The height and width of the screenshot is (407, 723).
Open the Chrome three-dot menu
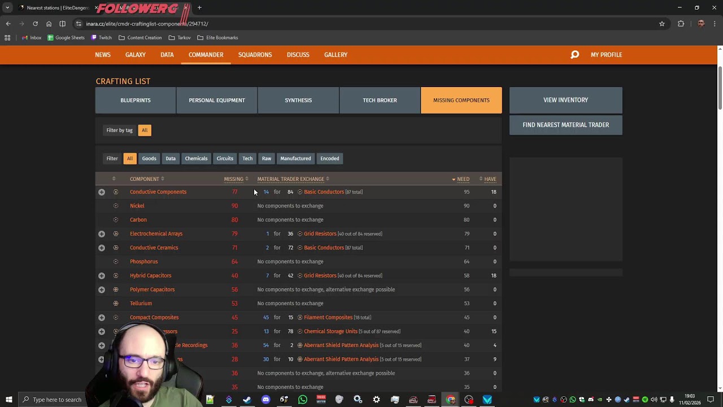(715, 24)
